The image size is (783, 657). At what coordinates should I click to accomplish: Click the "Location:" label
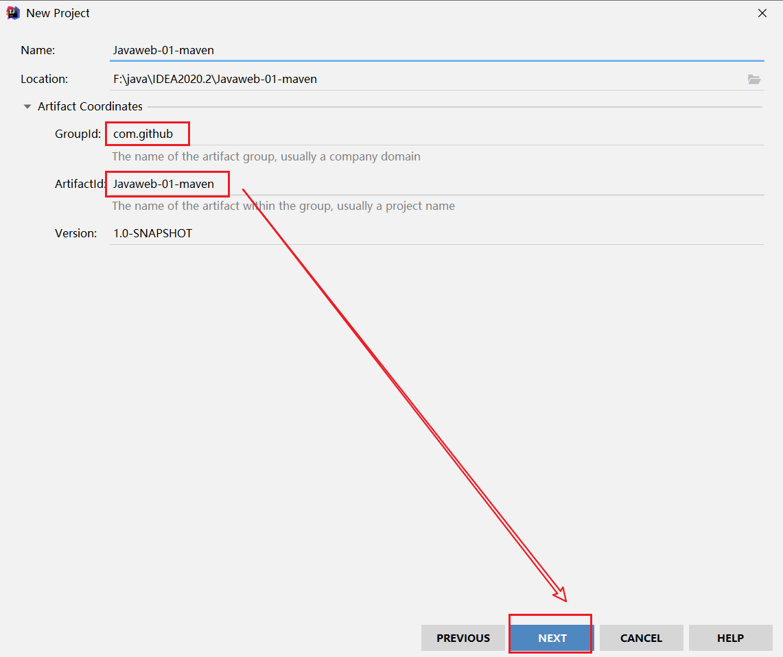click(x=44, y=79)
